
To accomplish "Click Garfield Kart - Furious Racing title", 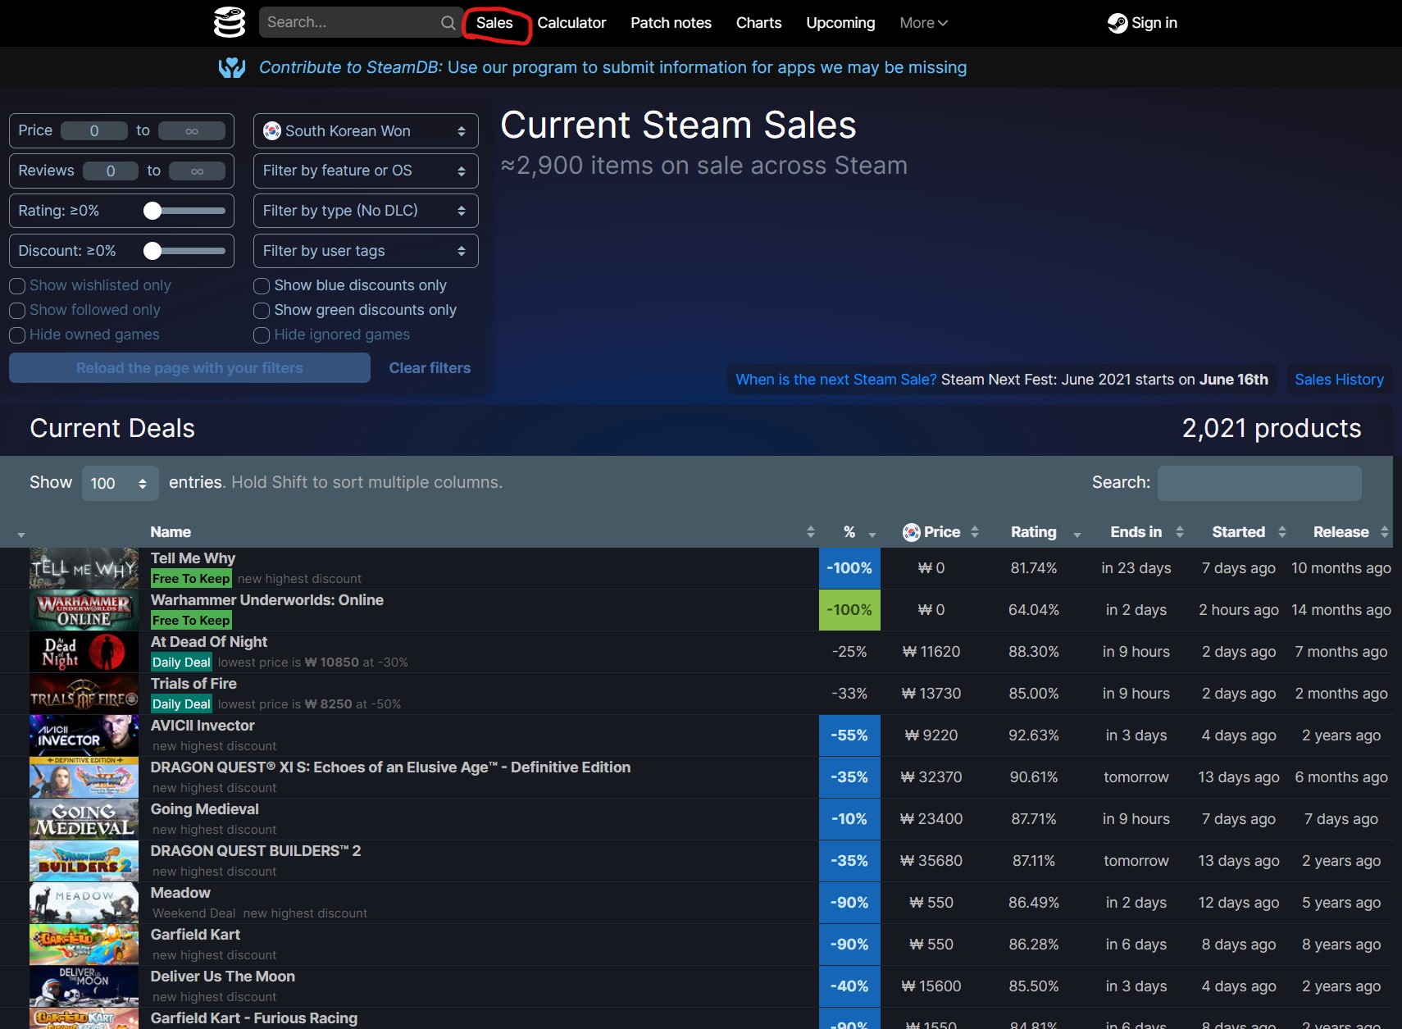I will pos(254,1018).
